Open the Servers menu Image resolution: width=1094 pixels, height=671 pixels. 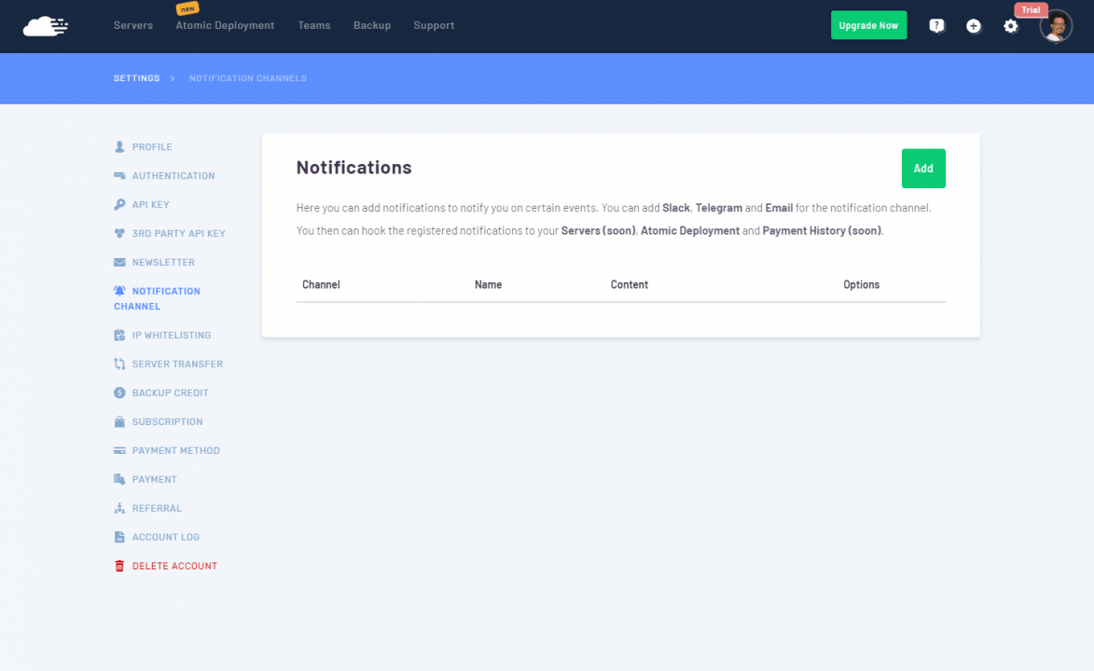(x=132, y=25)
